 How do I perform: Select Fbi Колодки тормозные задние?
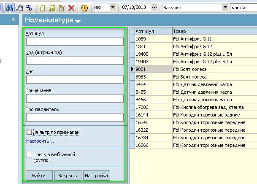(x=215, y=115)
